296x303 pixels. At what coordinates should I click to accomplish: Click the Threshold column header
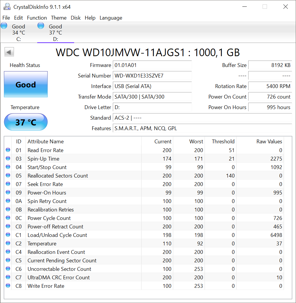(x=220, y=142)
